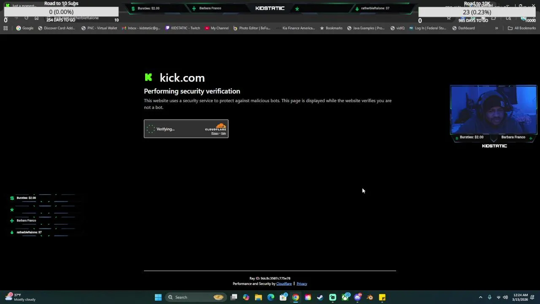Open the Chrome apps grid icon

[x=5, y=28]
